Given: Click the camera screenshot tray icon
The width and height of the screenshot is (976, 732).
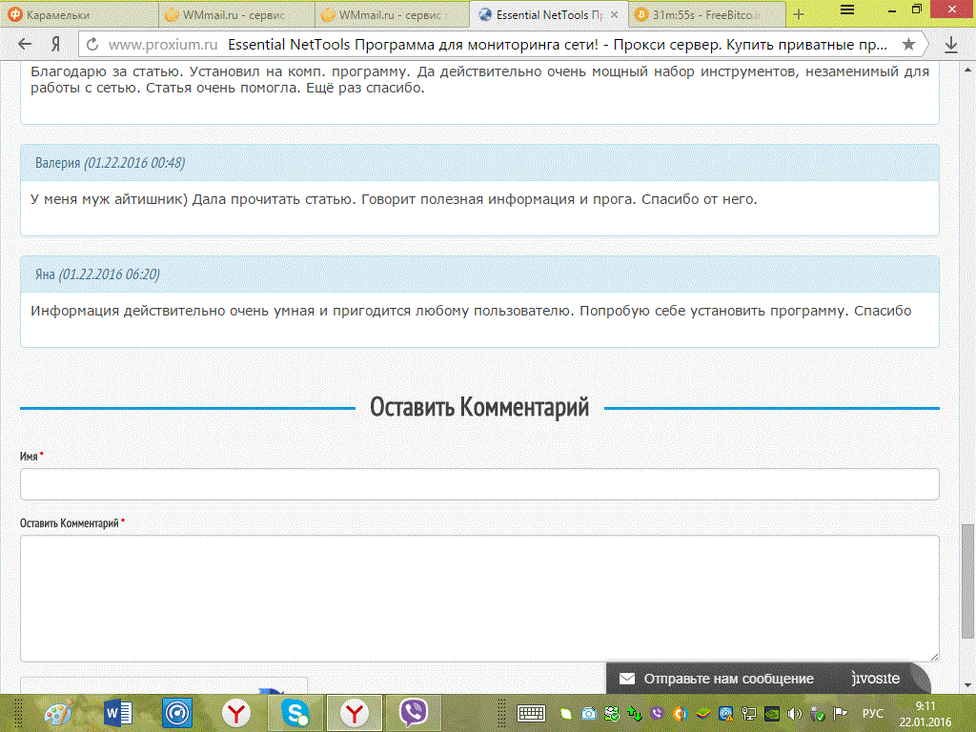Looking at the screenshot, I should (589, 713).
